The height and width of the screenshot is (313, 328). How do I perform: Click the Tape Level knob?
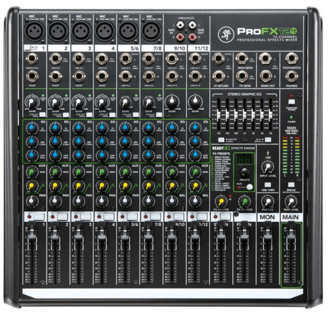coord(291,202)
